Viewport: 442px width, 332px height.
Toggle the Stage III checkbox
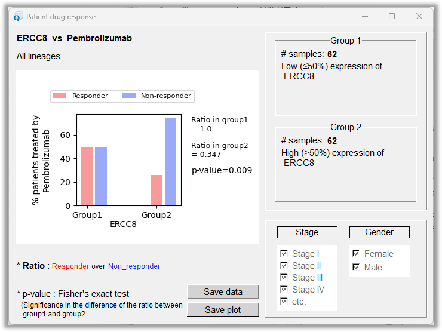(x=284, y=277)
